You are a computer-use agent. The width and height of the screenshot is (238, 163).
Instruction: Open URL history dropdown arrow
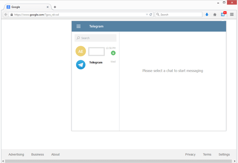147,15
